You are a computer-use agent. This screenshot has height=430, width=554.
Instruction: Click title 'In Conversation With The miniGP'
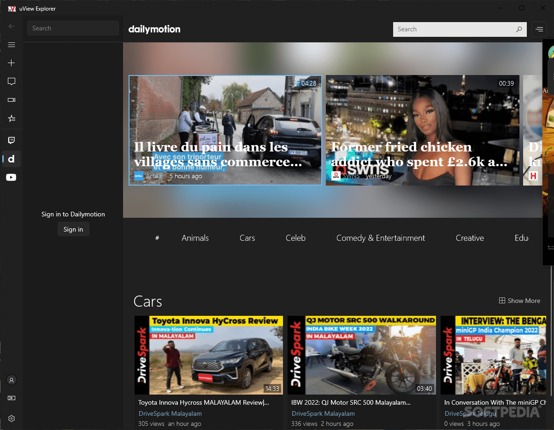point(495,402)
